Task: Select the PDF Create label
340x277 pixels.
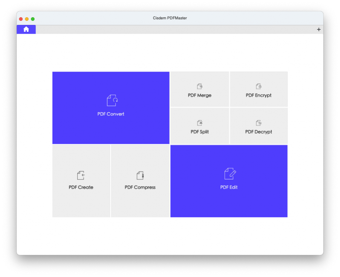Action: coord(81,188)
